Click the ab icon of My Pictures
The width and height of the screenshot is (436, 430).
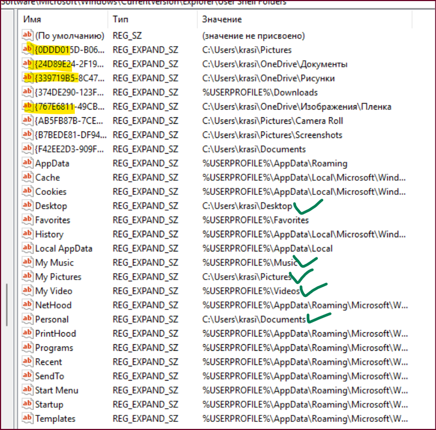point(27,276)
